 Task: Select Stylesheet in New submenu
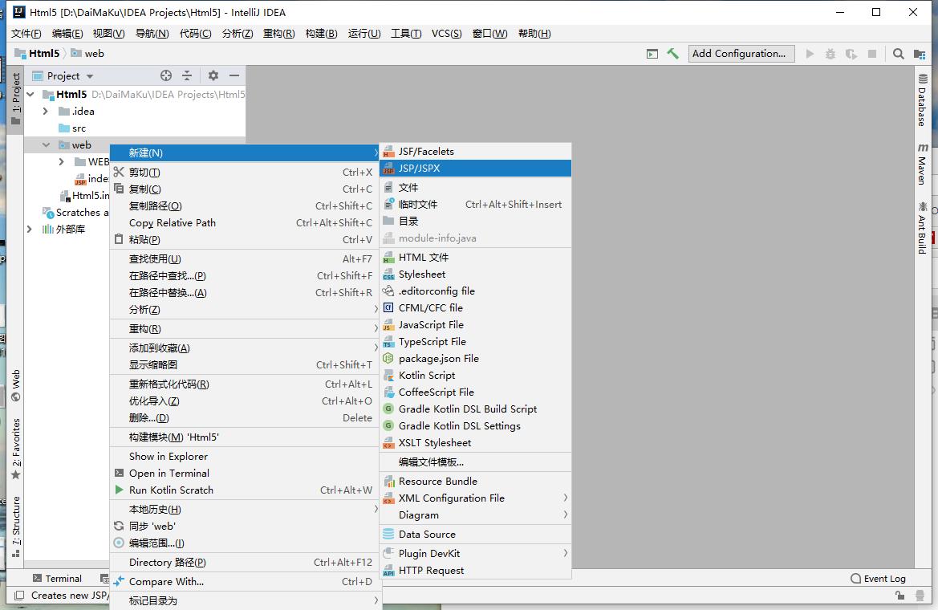pyautogui.click(x=476, y=274)
